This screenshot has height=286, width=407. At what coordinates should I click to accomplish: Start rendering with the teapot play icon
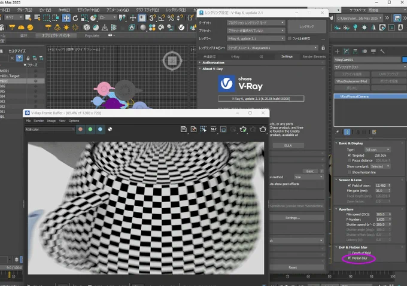pyautogui.click(x=243, y=129)
